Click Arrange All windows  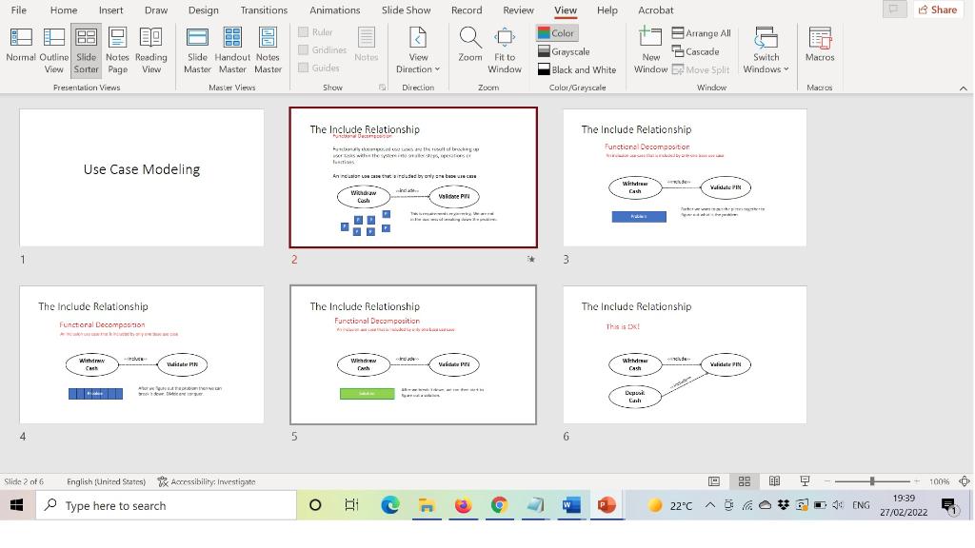[x=702, y=33]
